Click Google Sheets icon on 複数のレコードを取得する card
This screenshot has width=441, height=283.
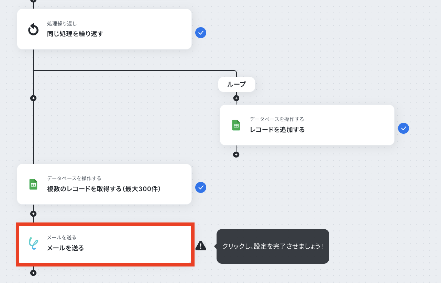[33, 185]
